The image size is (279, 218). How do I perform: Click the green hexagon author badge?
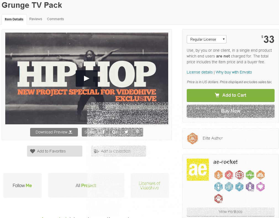(250, 175)
